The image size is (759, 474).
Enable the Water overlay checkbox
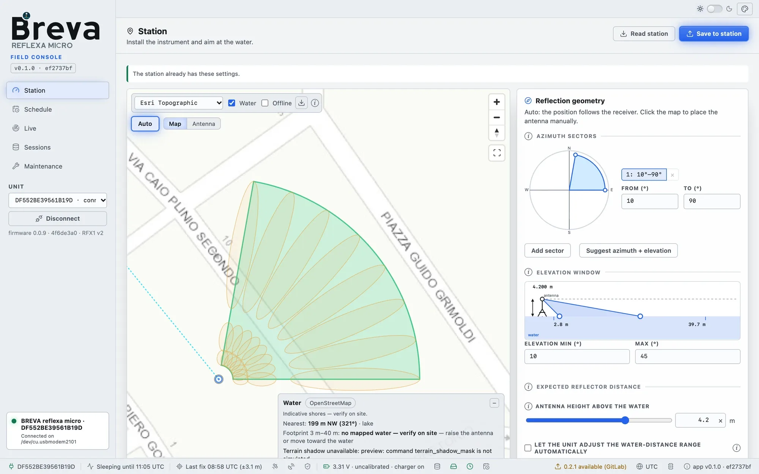231,103
